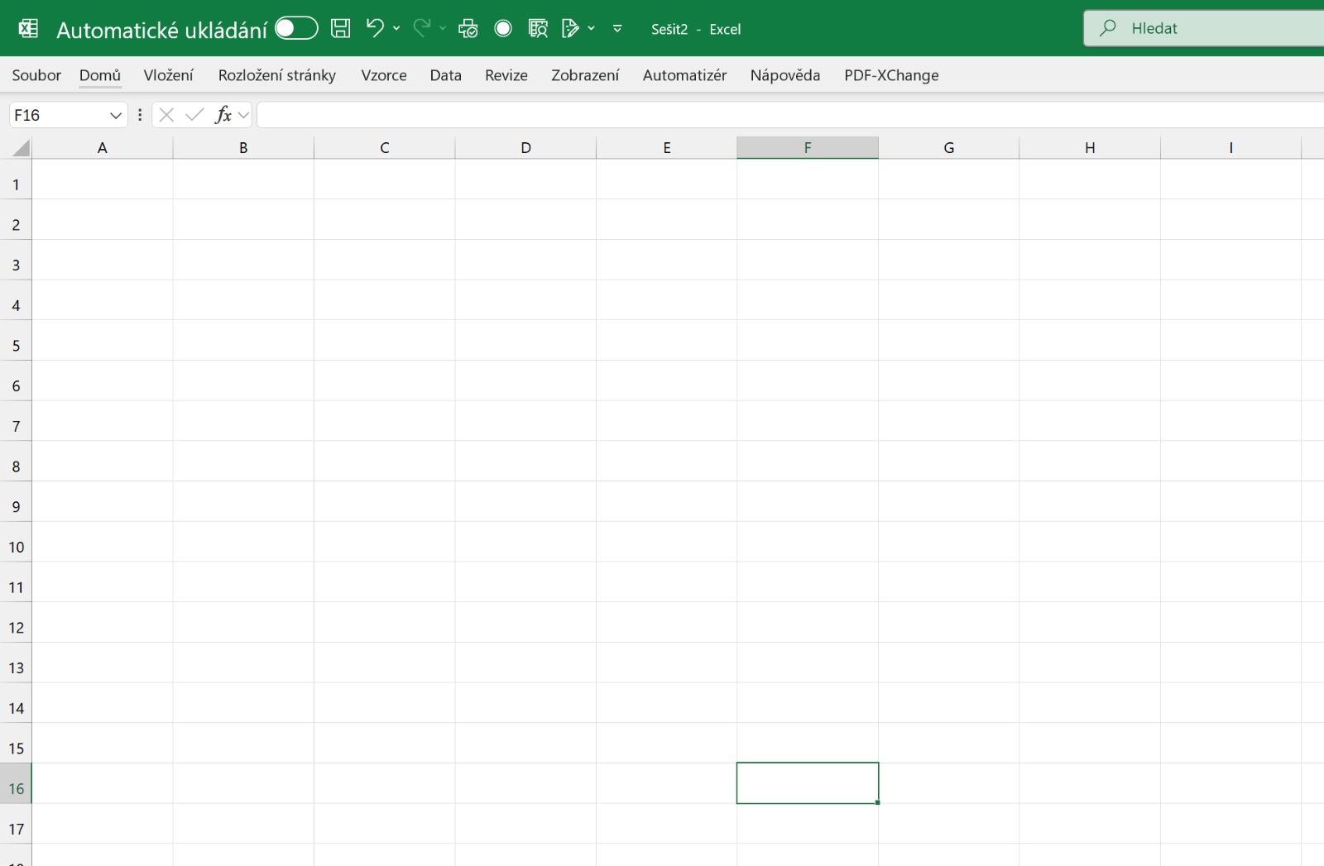Select column G header
Screen dimensions: 1324x866
[x=949, y=148]
